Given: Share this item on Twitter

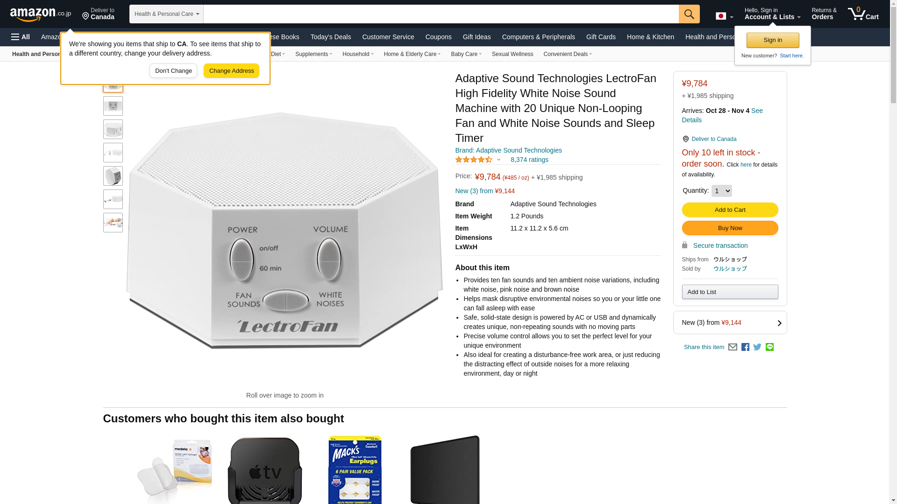Looking at the screenshot, I should (x=757, y=347).
